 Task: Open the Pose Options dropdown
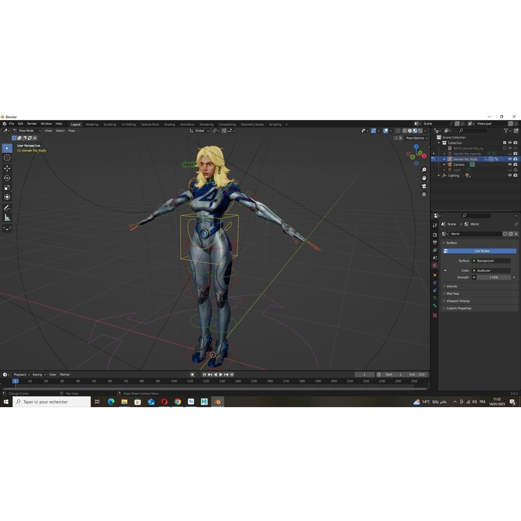click(417, 138)
